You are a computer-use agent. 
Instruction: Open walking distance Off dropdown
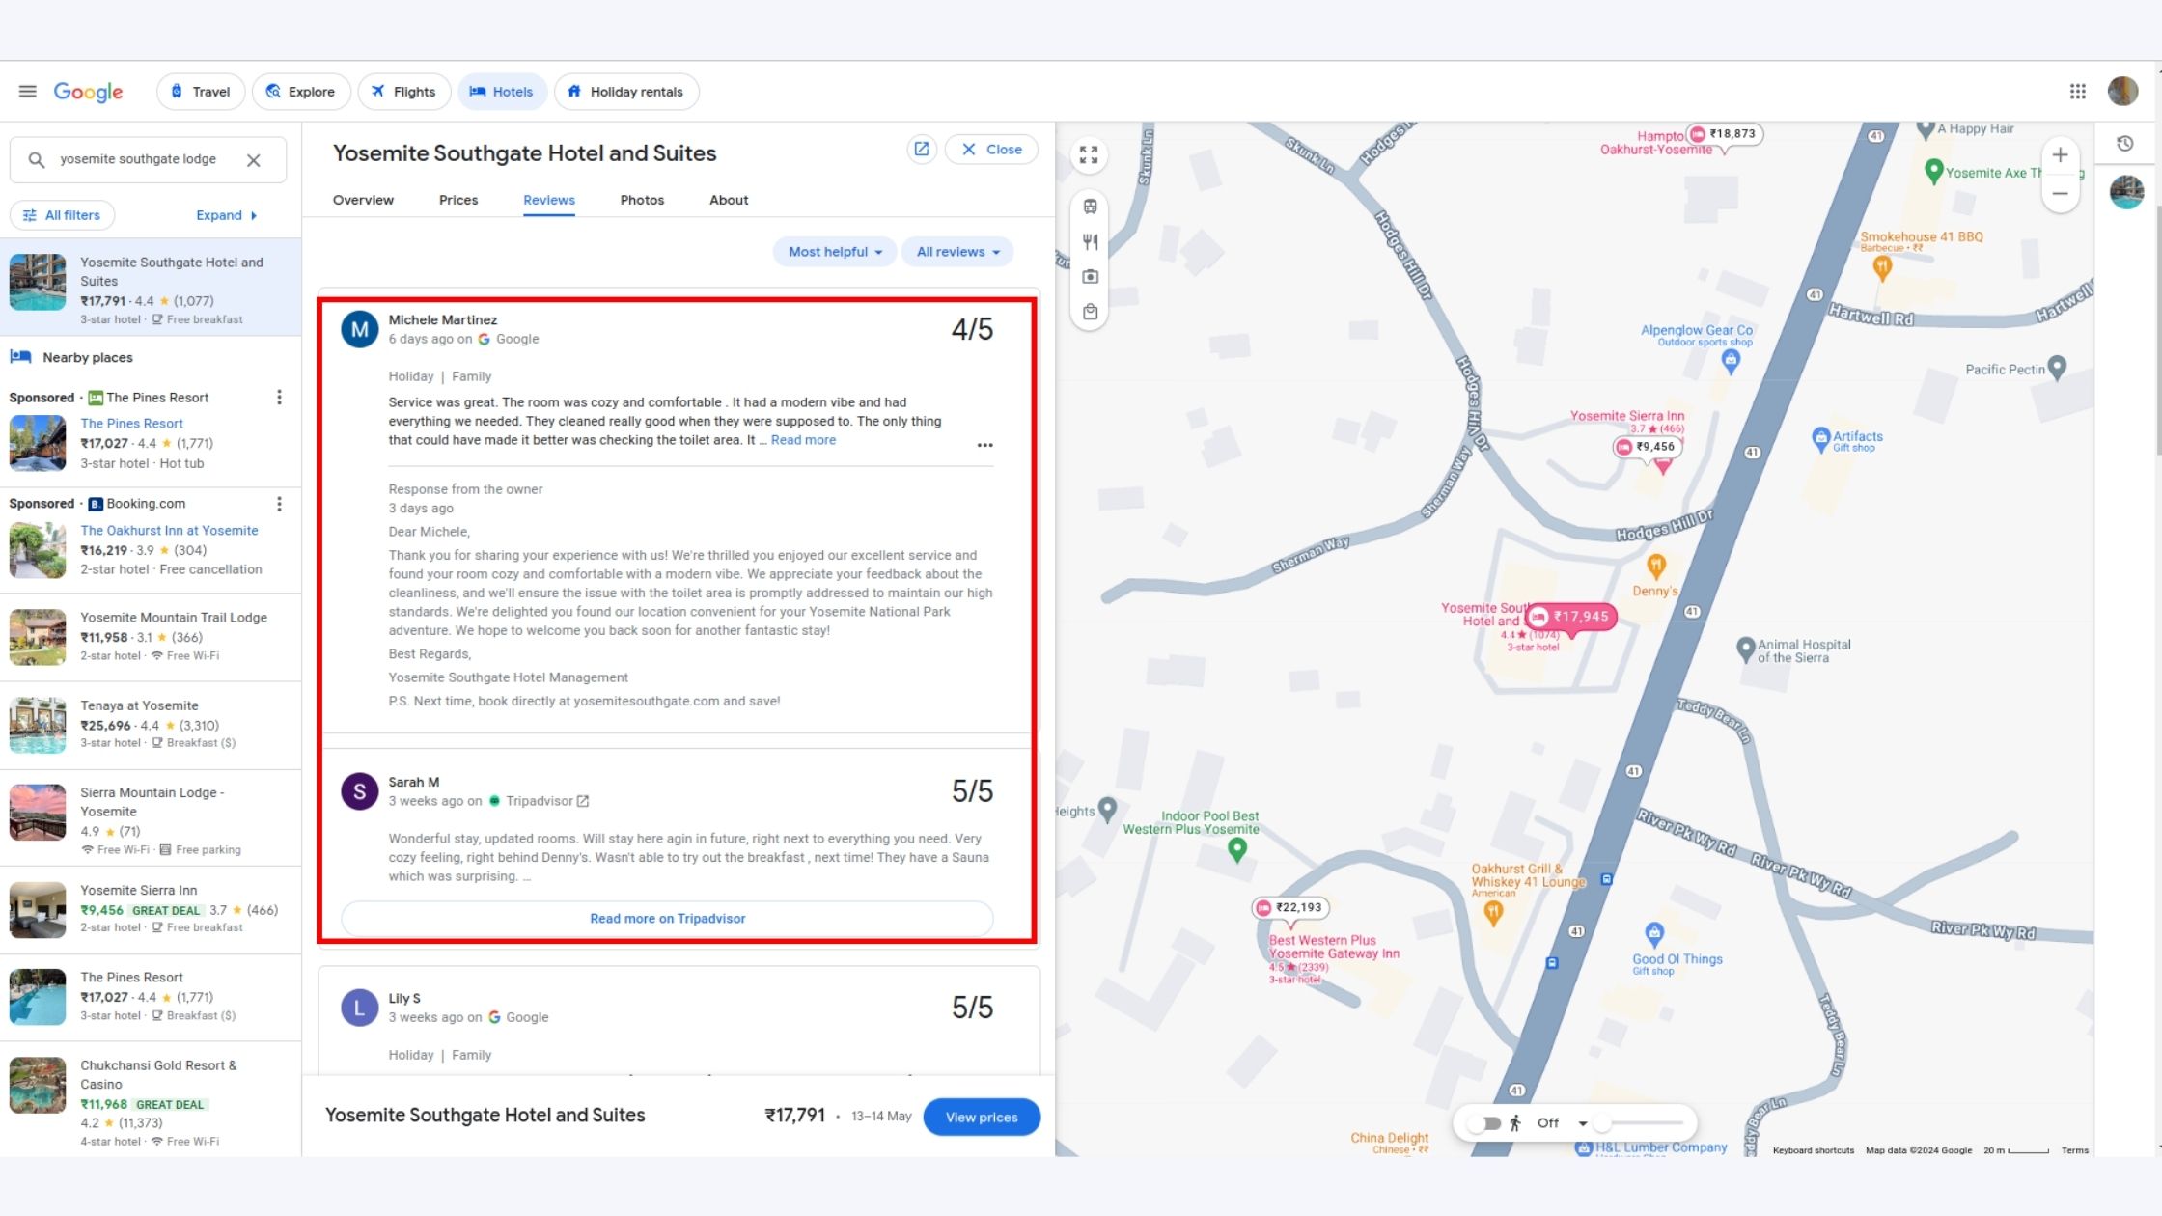[1582, 1123]
